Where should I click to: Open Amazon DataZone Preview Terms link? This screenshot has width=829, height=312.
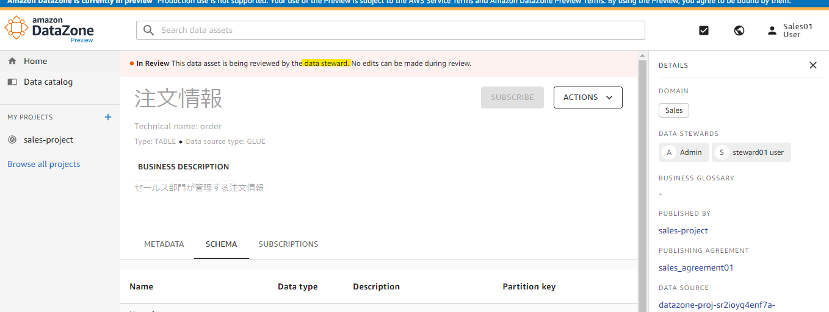pyautogui.click(x=547, y=2)
